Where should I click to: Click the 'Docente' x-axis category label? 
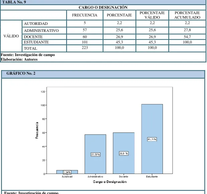coord(124,177)
